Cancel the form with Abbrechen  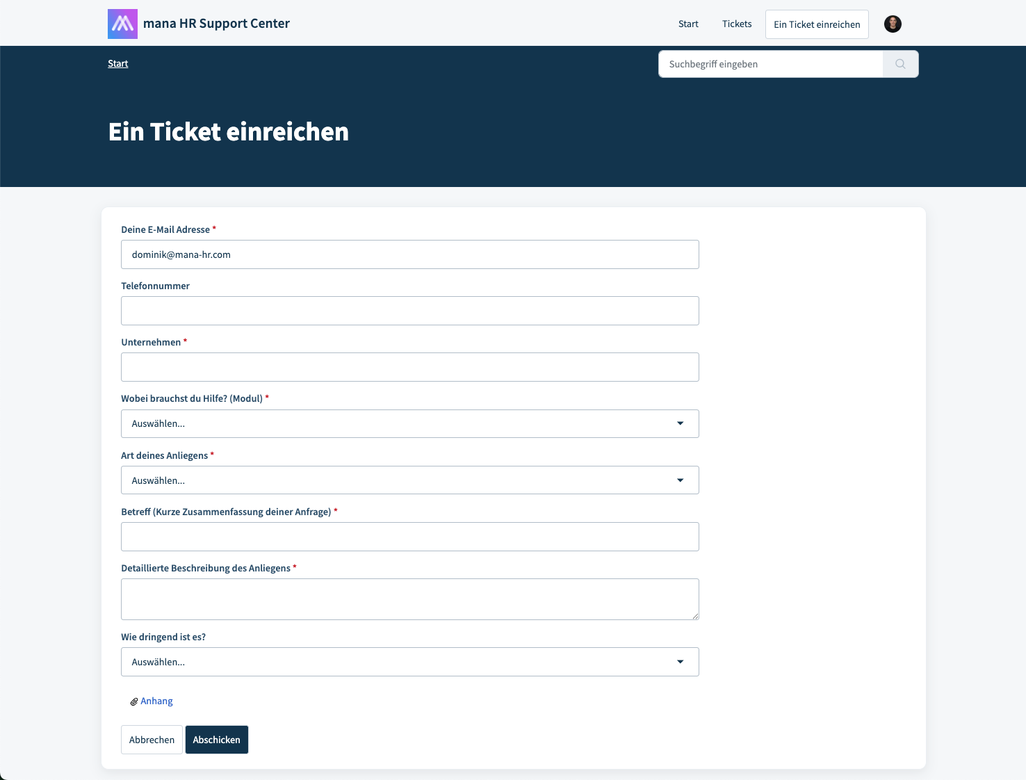152,740
